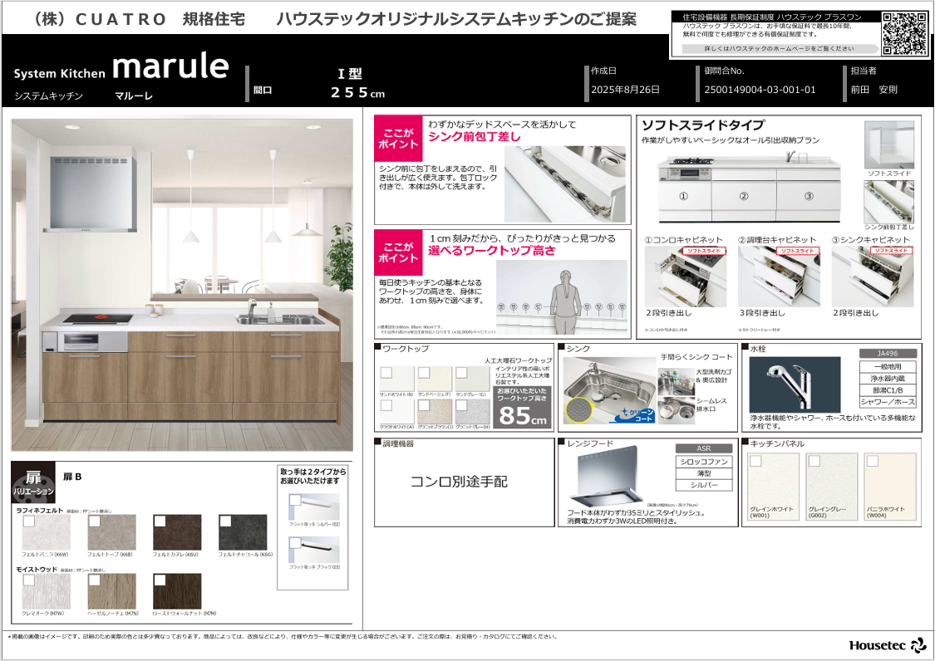Viewport: 935px width, 661px height.
Task: Click the JA496 faucet model label
Action: click(x=888, y=353)
